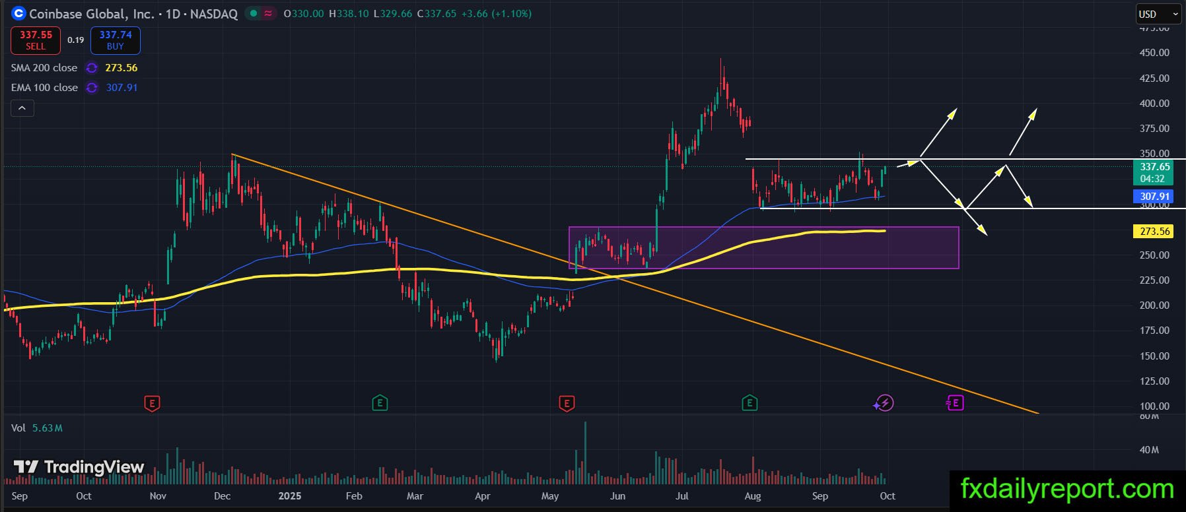The width and height of the screenshot is (1186, 512).
Task: Click the Dec label on the time axis
Action: click(223, 496)
